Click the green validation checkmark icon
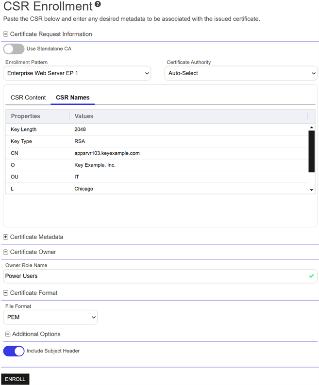Screen dimensions: 319x385 pyautogui.click(x=311, y=276)
